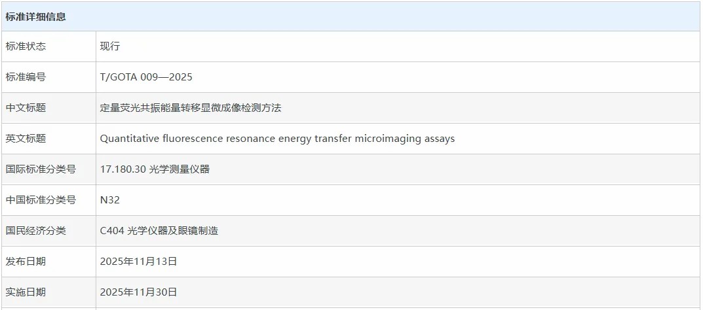Click the 标准详细信息 table header

tap(36, 16)
